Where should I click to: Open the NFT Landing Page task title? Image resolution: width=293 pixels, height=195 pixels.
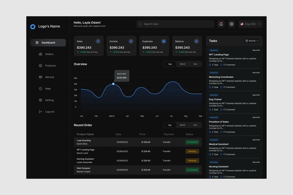pos(219,55)
